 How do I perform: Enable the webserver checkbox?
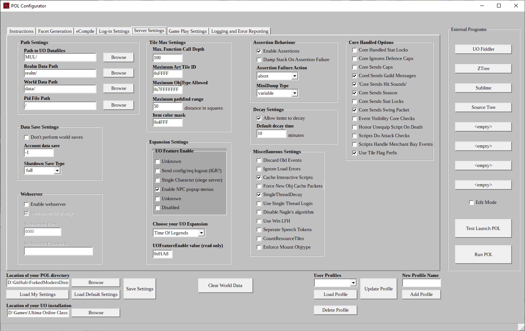27,204
